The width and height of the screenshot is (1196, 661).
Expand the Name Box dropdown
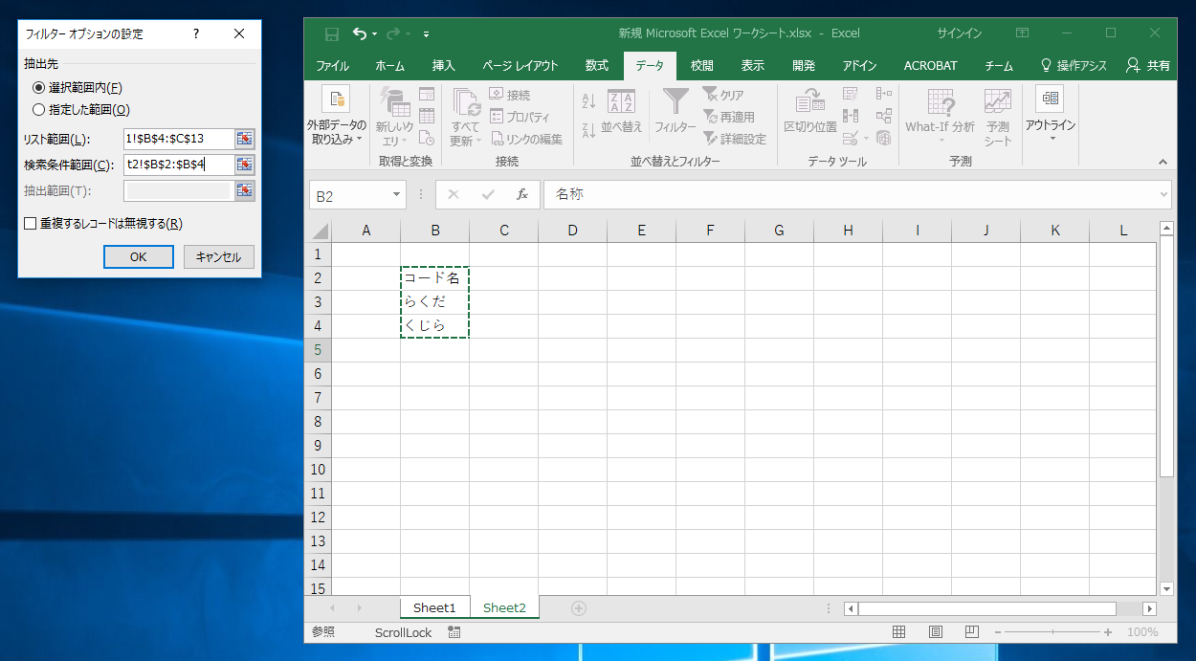[397, 195]
